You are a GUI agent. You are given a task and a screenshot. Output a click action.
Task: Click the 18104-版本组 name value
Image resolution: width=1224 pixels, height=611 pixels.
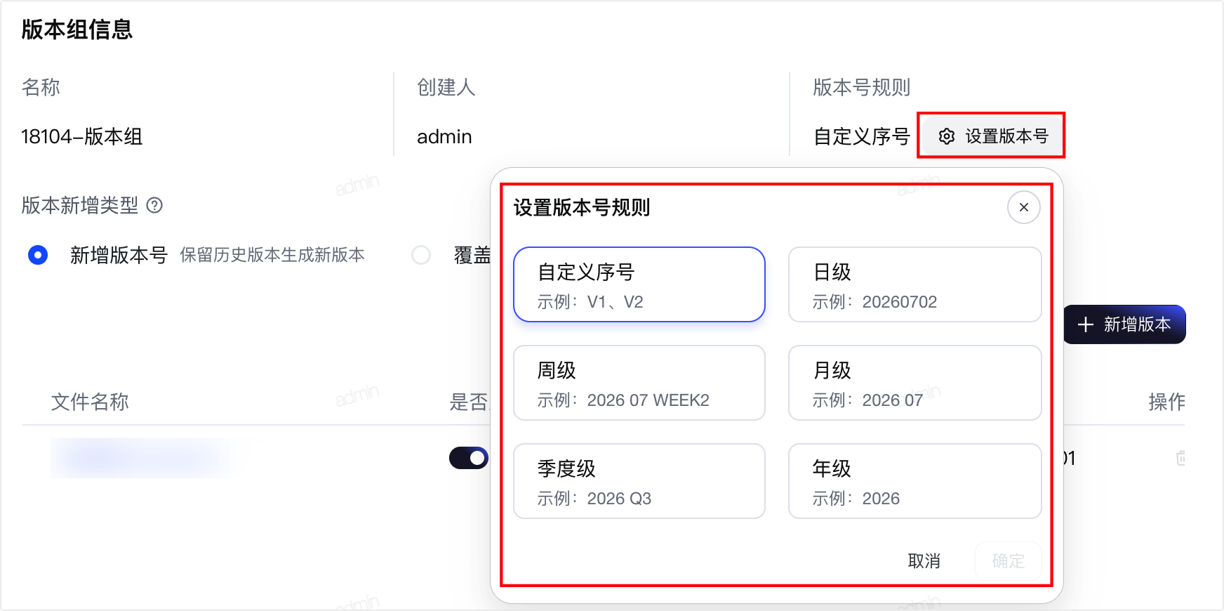pyautogui.click(x=82, y=136)
